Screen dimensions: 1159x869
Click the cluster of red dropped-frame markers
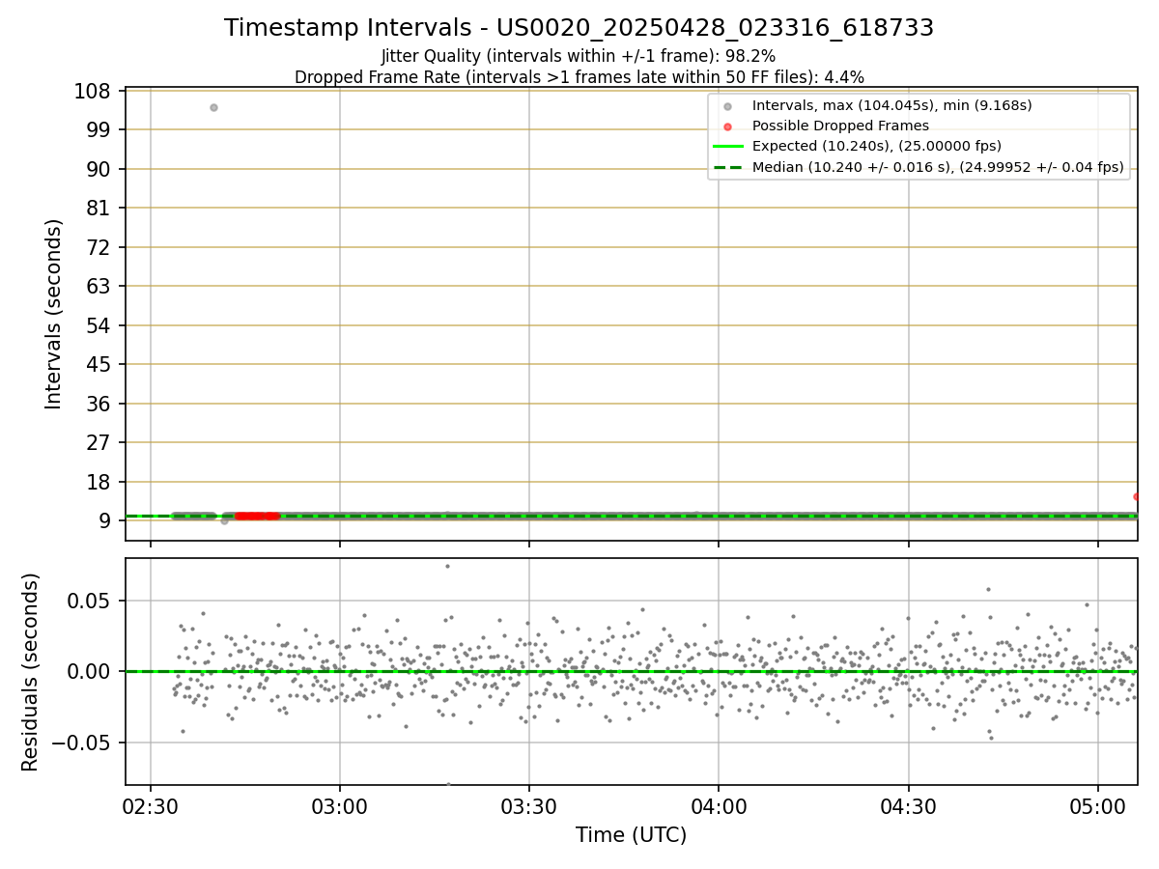(x=257, y=516)
